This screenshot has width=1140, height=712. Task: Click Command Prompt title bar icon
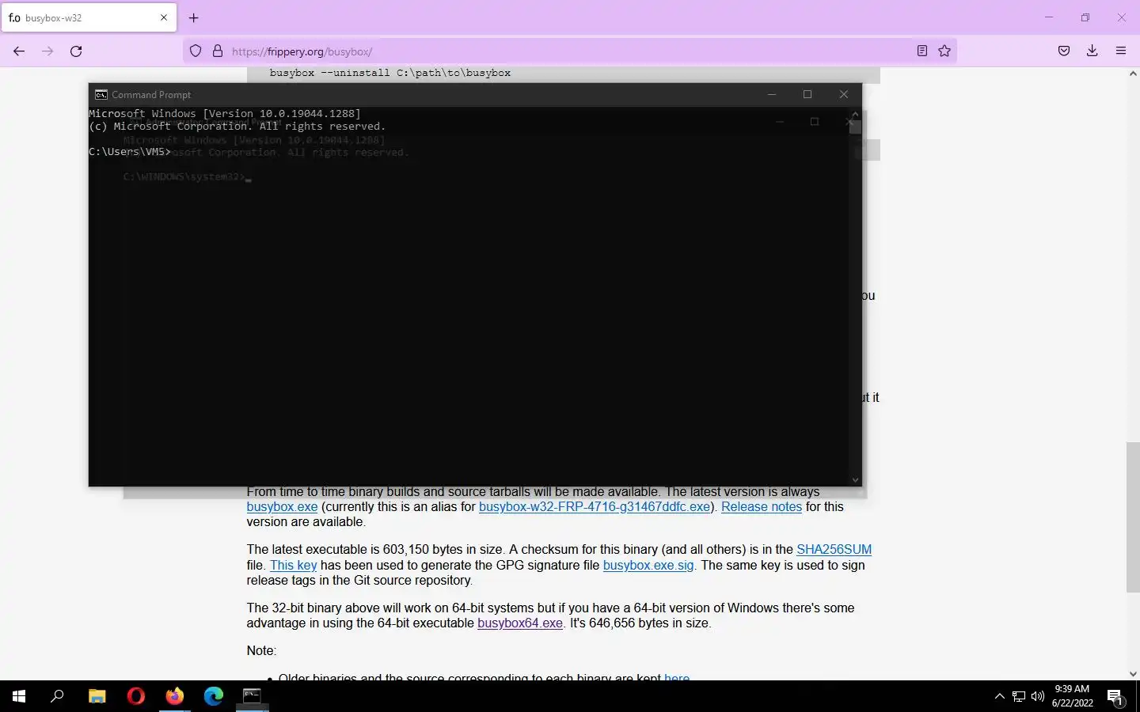[101, 94]
